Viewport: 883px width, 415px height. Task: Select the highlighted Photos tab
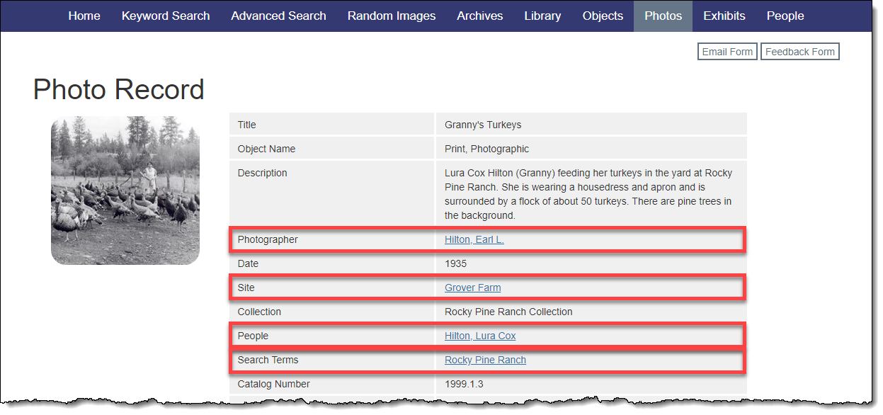coord(663,16)
